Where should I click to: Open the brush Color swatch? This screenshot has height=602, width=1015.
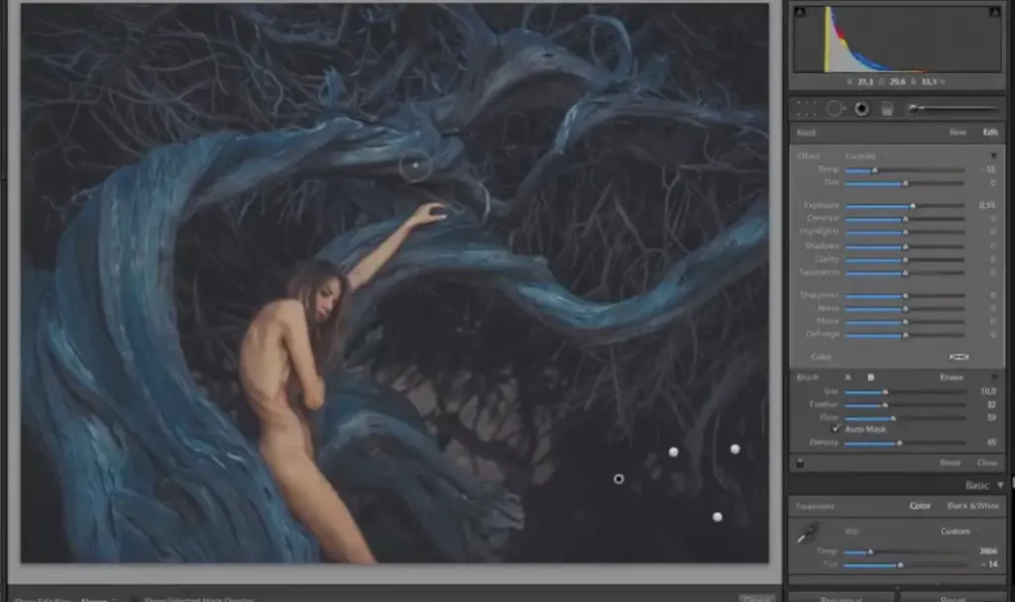959,356
